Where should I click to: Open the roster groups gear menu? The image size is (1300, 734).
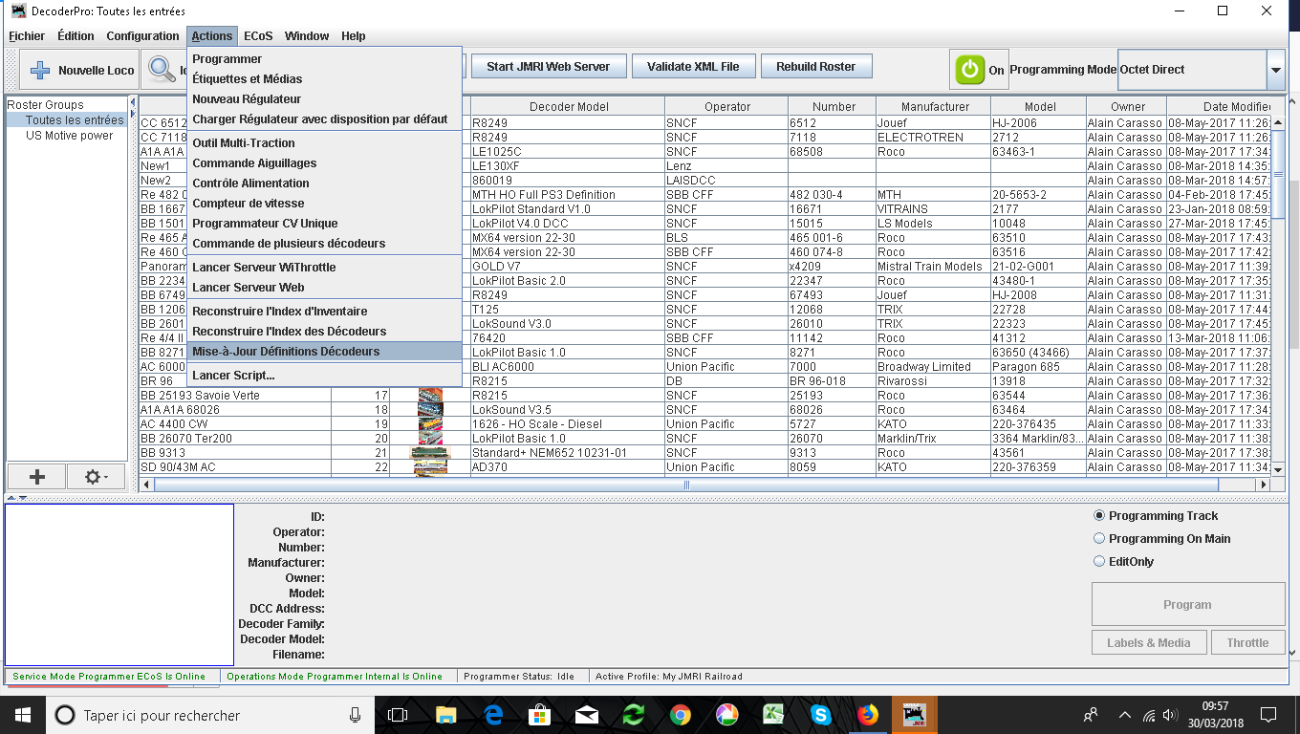pyautogui.click(x=97, y=476)
